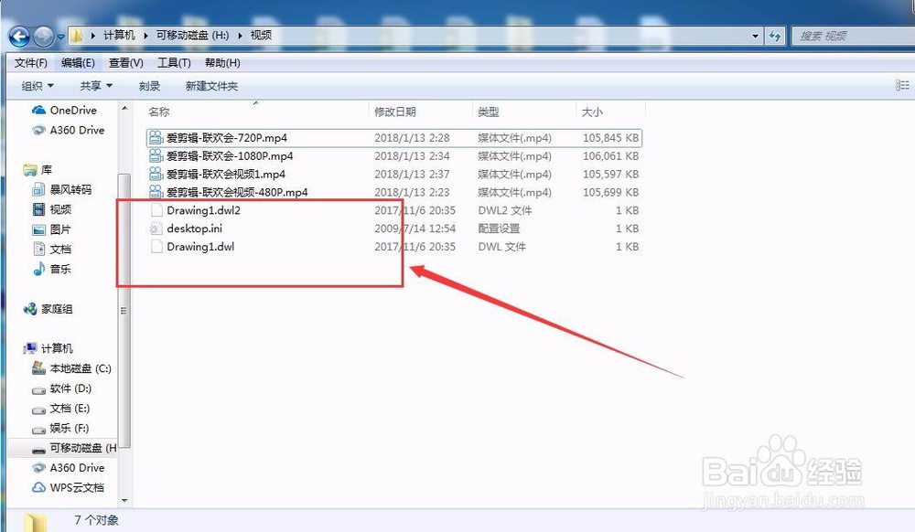Click 计算机 in the address breadcrumb
The height and width of the screenshot is (532, 915).
click(119, 36)
